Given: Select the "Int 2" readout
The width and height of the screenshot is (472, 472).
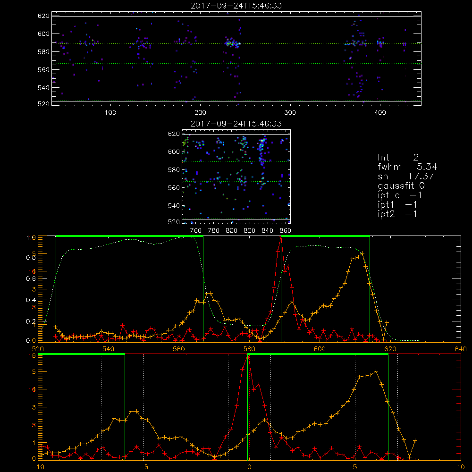Looking at the screenshot, I should click(x=398, y=158).
